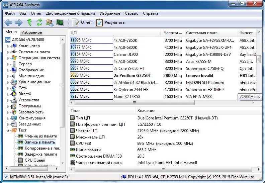Click the green monitor diagnostics icon
The width and height of the screenshot is (265, 183).
coord(60,22)
